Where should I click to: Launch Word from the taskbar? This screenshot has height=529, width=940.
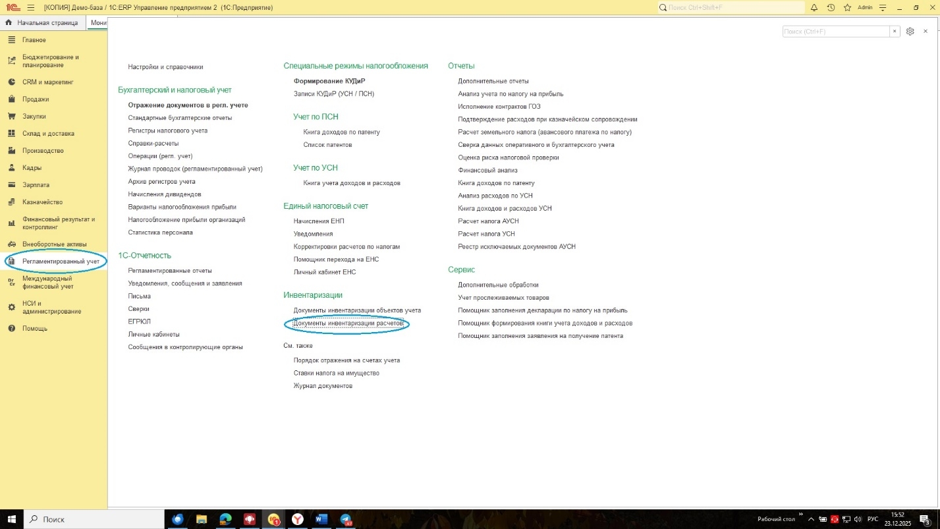click(x=321, y=519)
